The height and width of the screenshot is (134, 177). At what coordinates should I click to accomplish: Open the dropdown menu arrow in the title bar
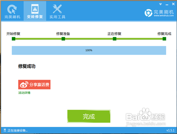[x=160, y=4]
